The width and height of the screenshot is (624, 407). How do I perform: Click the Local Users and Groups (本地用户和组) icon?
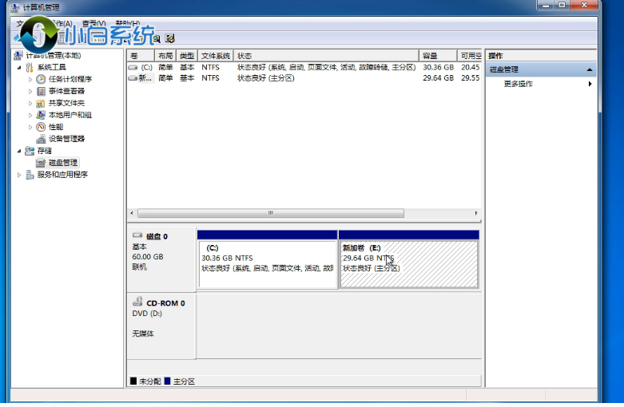41,115
